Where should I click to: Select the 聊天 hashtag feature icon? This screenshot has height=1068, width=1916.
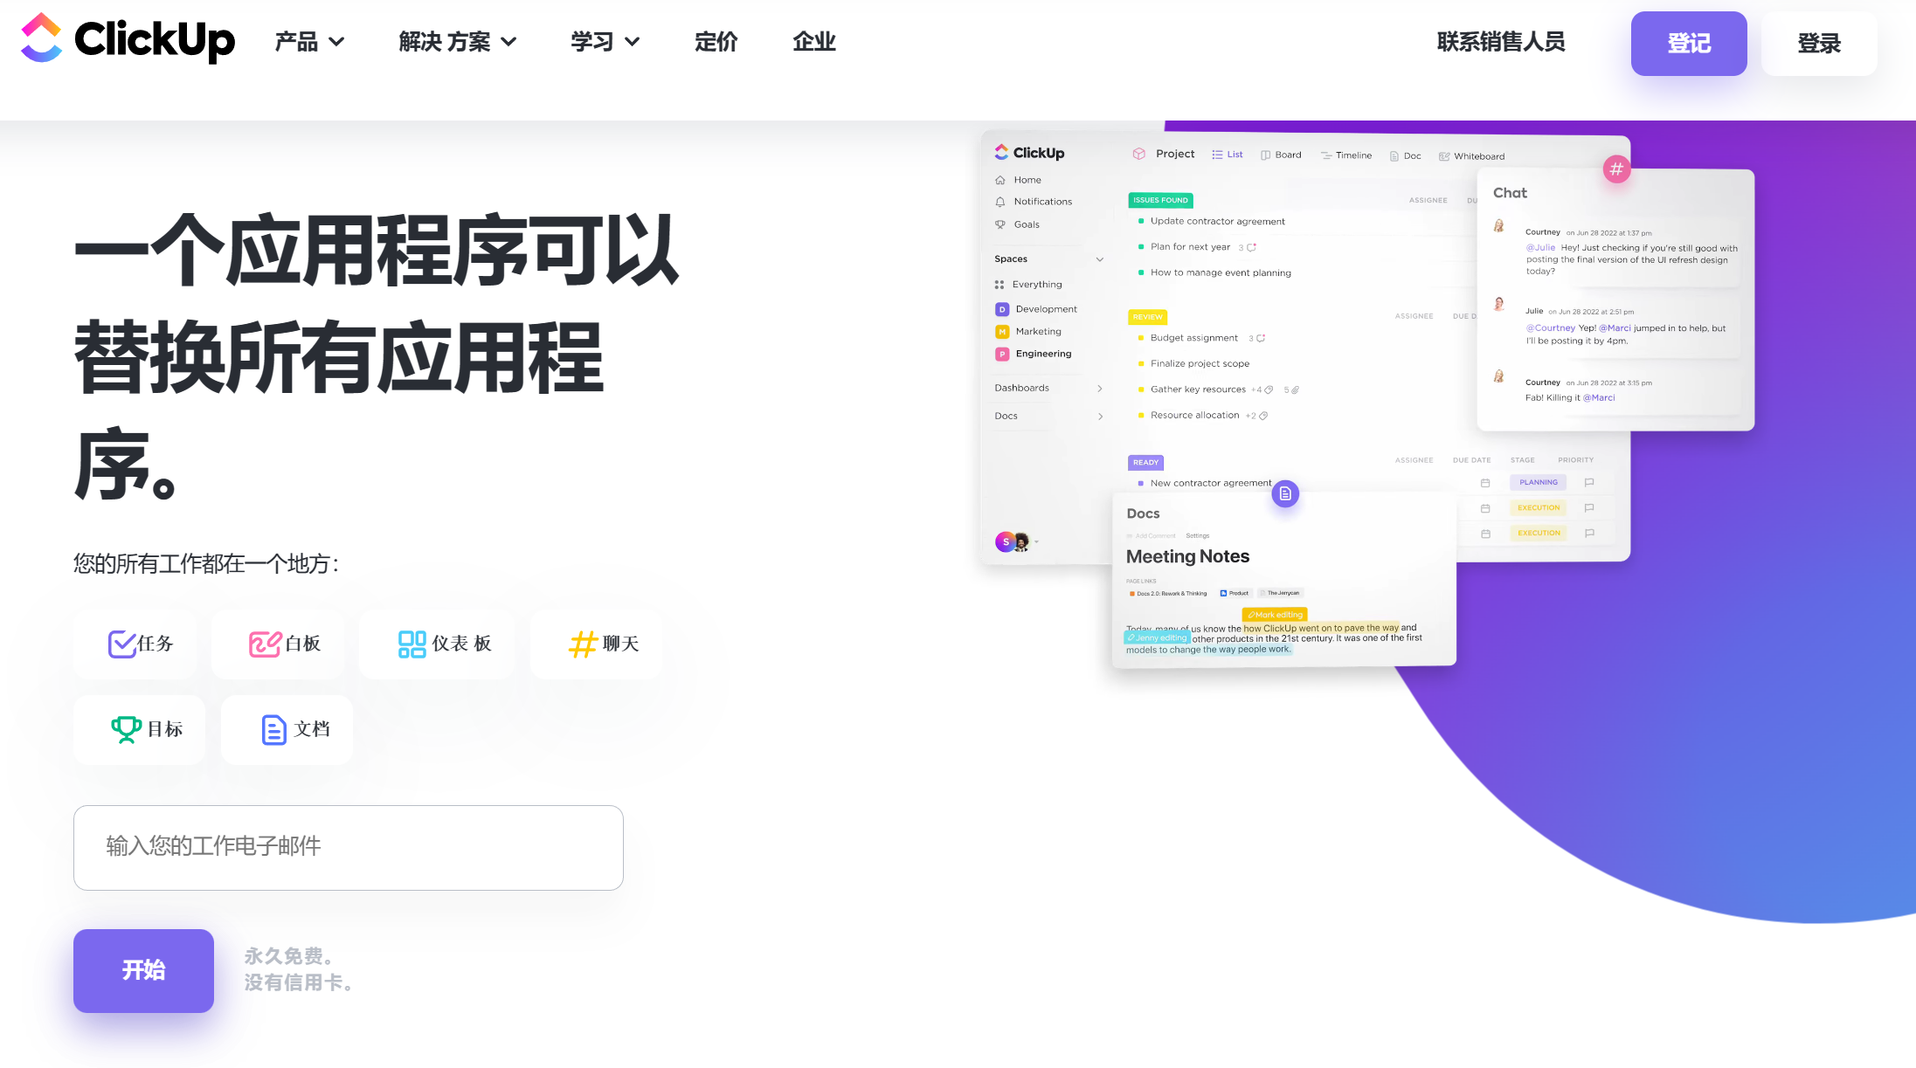click(583, 644)
